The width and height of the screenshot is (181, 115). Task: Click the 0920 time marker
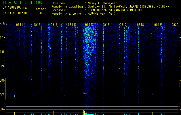coord(175,24)
